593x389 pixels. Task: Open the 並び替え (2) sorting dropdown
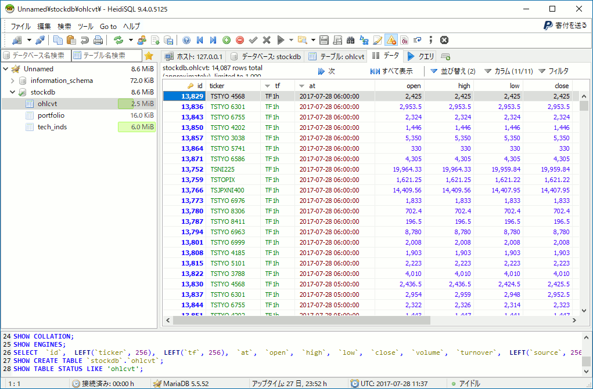pyautogui.click(x=452, y=71)
